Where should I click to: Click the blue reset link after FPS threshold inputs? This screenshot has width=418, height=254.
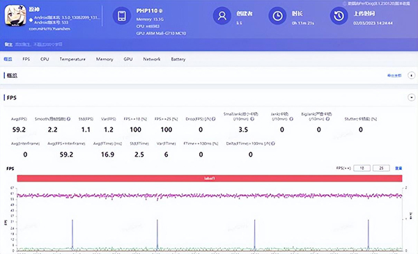click(x=398, y=168)
